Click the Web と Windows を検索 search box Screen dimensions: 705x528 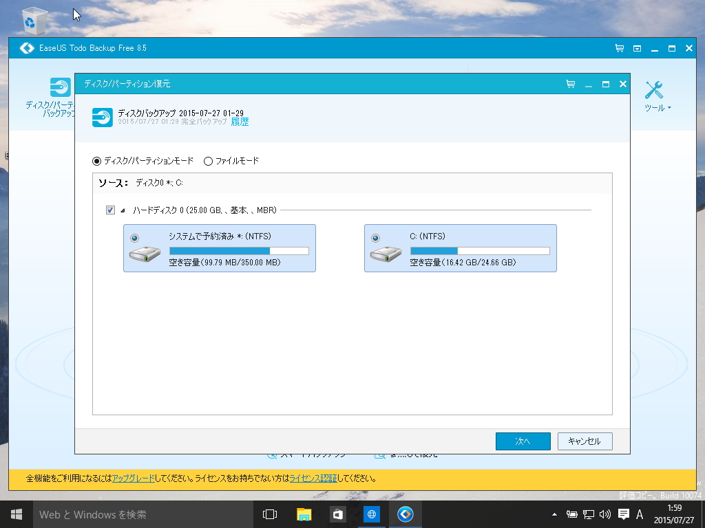pyautogui.click(x=143, y=514)
